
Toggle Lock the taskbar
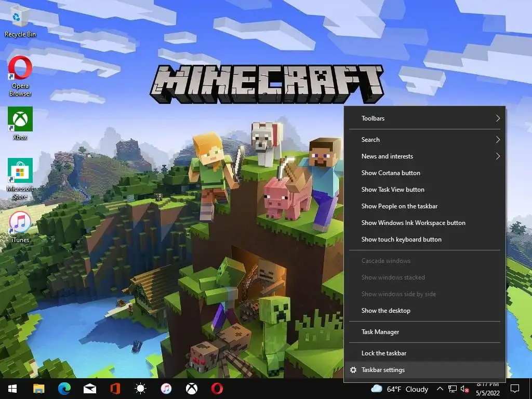425,353
